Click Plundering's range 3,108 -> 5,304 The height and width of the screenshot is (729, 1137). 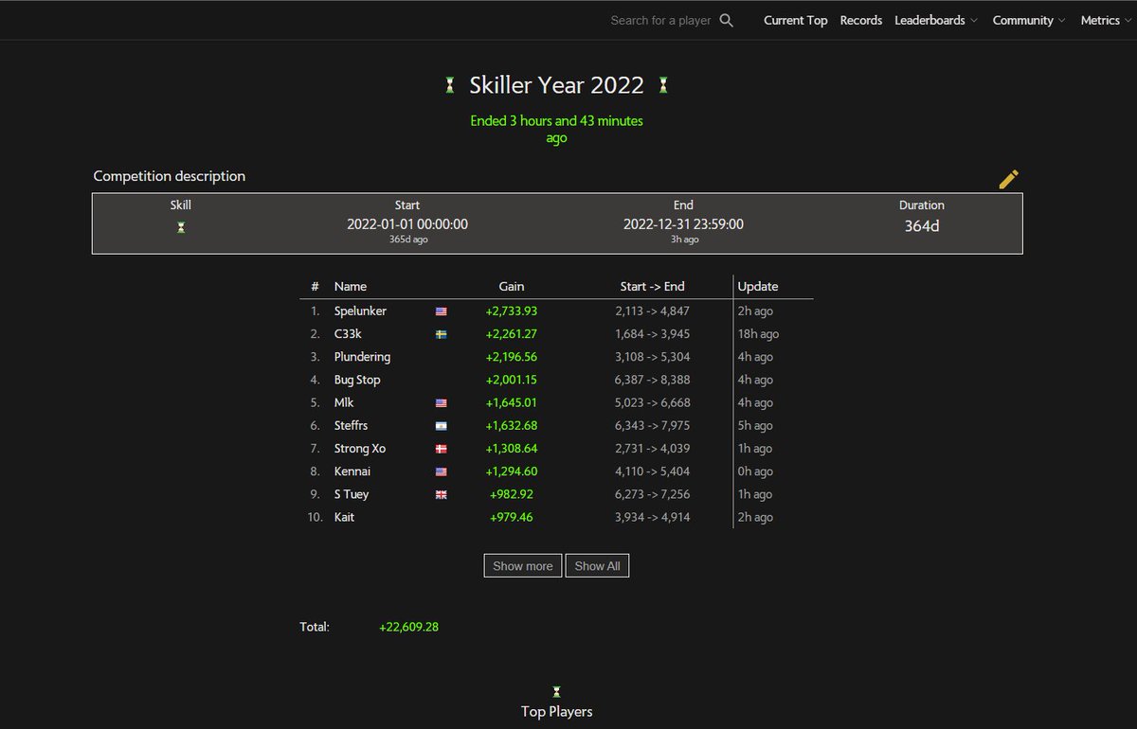tap(653, 357)
